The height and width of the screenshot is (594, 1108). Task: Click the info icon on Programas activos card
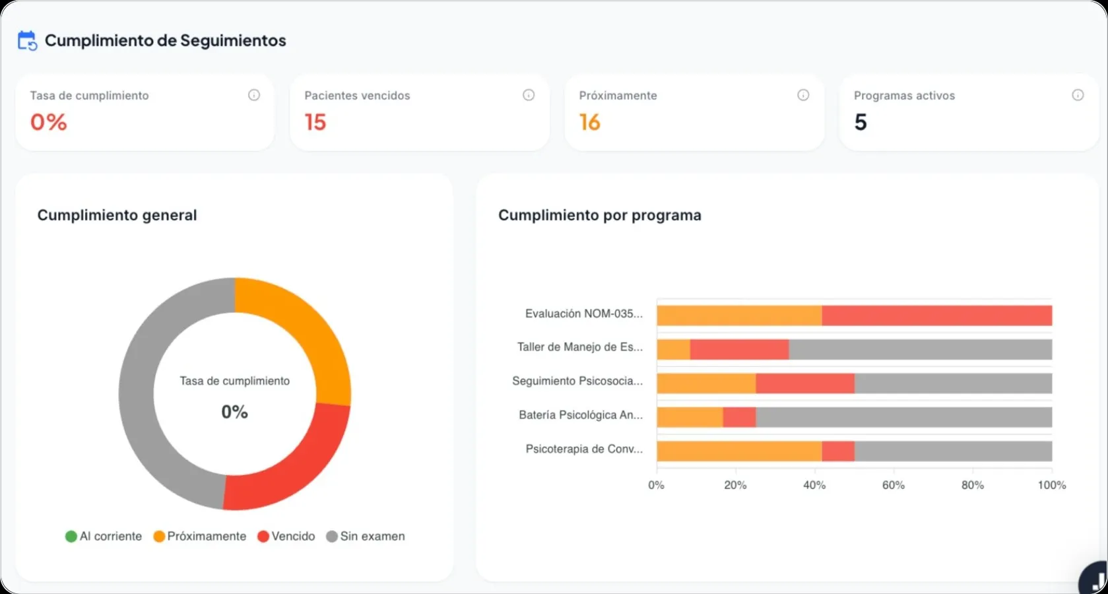coord(1078,95)
